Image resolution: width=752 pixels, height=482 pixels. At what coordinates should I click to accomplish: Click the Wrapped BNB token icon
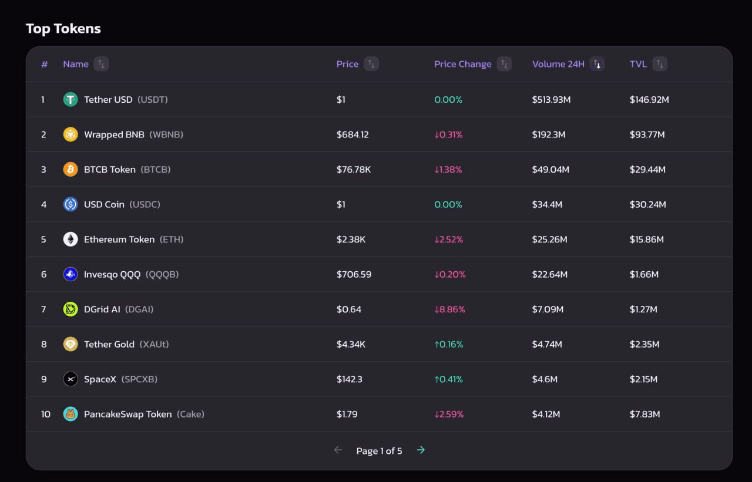click(x=70, y=134)
